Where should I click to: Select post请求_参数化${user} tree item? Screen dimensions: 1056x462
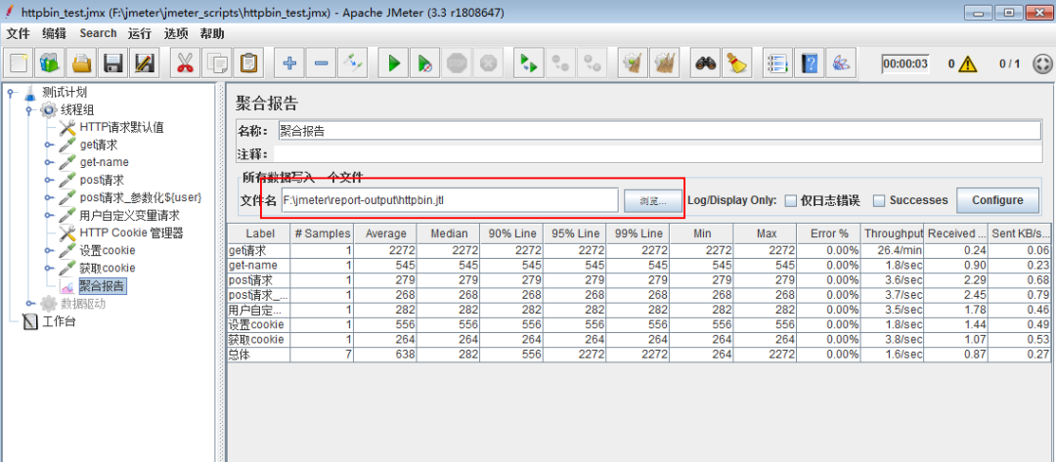(x=140, y=197)
